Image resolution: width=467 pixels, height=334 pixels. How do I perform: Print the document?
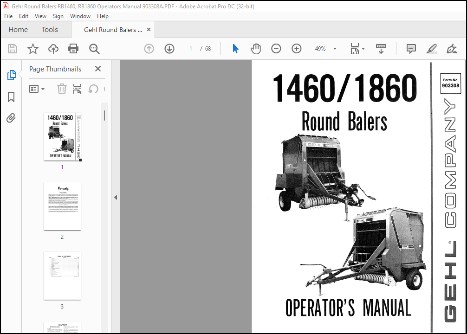click(73, 49)
